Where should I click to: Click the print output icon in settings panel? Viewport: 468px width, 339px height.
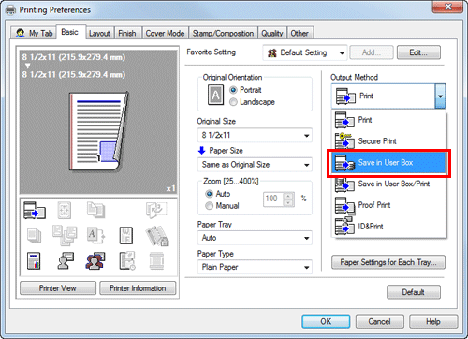[x=35, y=210]
